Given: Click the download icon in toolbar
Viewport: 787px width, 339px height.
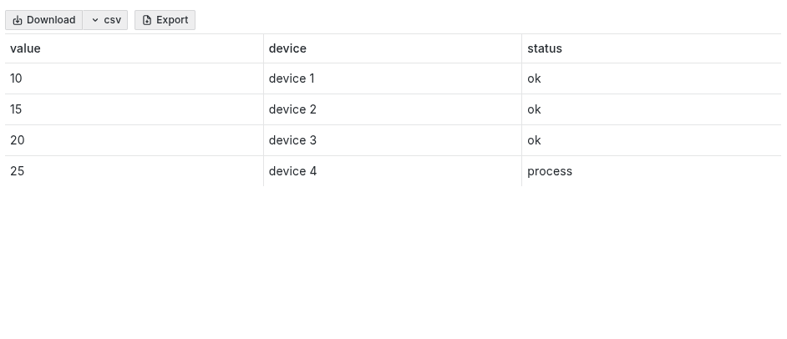Looking at the screenshot, I should pos(18,20).
